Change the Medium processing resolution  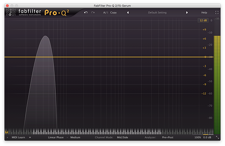pyautogui.click(x=75, y=137)
